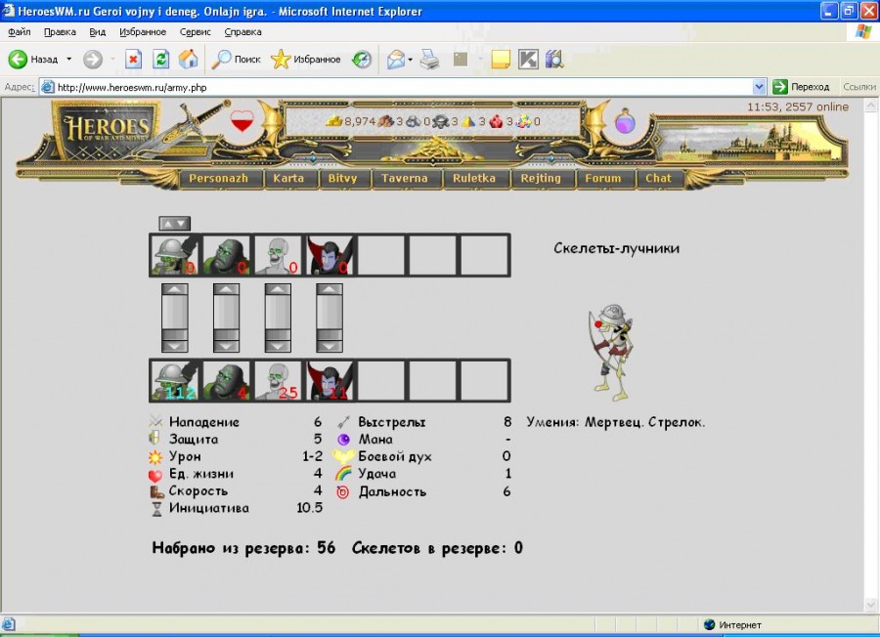Viewport: 880px width, 637px height.
Task: Open the Вид menu
Action: tap(97, 32)
